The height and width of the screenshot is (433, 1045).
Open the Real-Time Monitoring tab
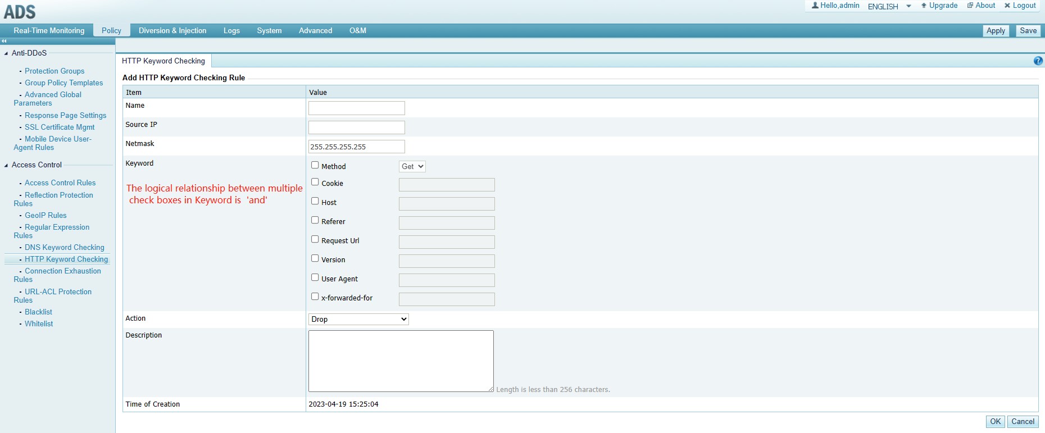coord(49,31)
